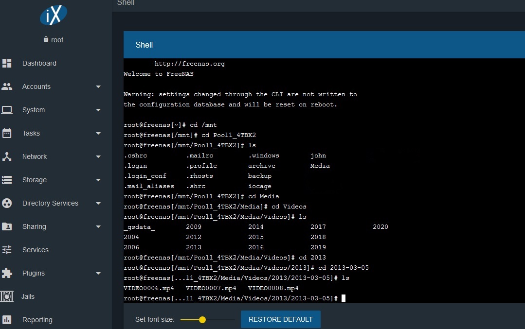Click the root username label

[x=57, y=40]
